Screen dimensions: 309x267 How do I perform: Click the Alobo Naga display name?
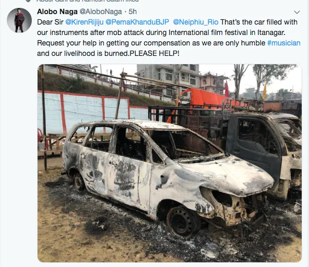click(x=57, y=11)
